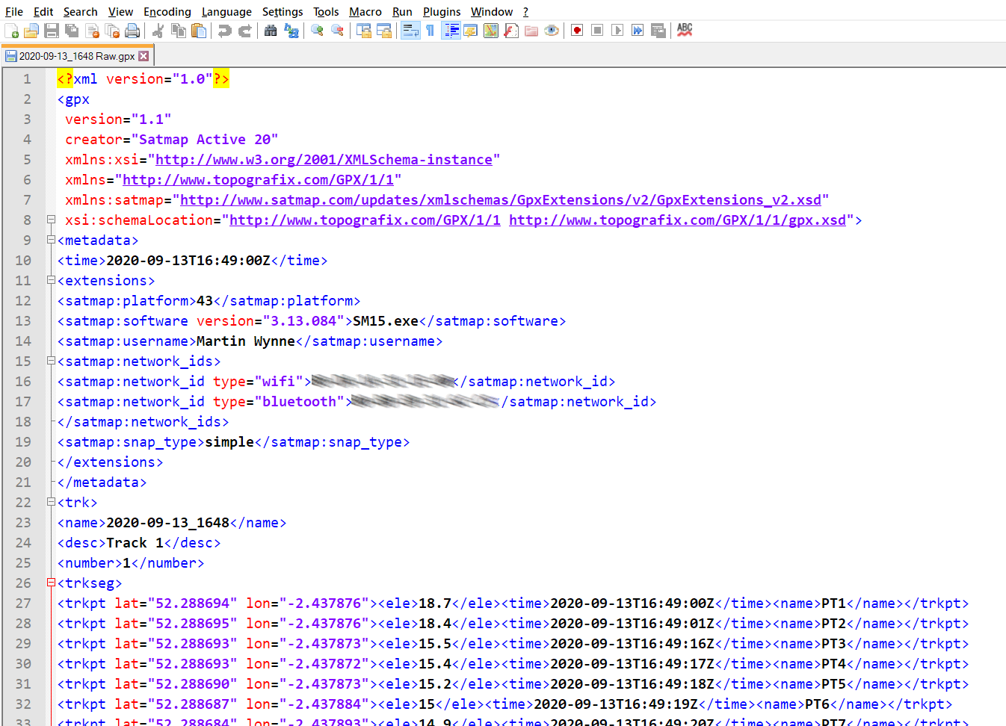Click the Open file toolbar icon
This screenshot has height=726, width=1006.
[x=31, y=31]
